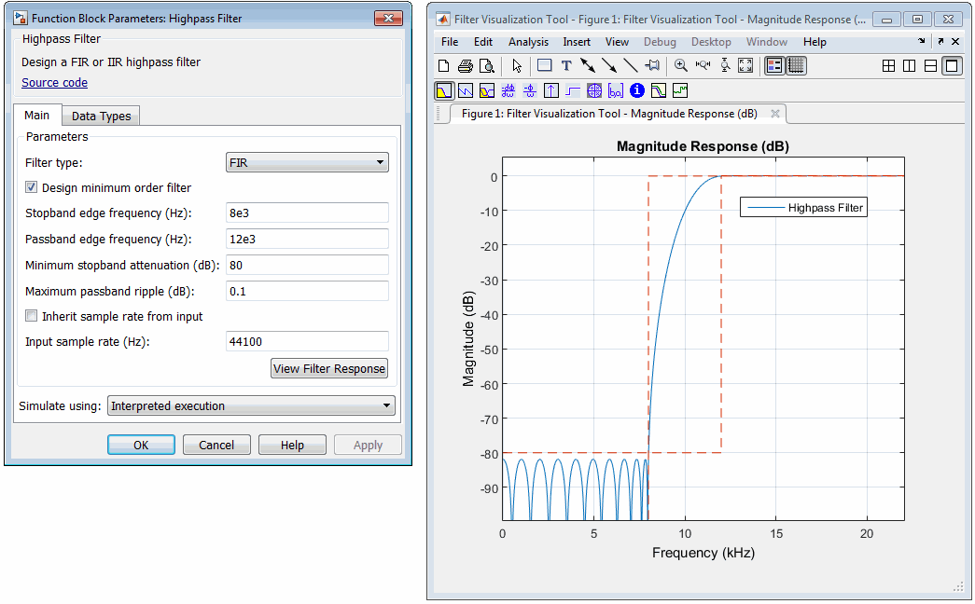Toggle the grid display button
Image resolution: width=975 pixels, height=604 pixels.
point(796,65)
